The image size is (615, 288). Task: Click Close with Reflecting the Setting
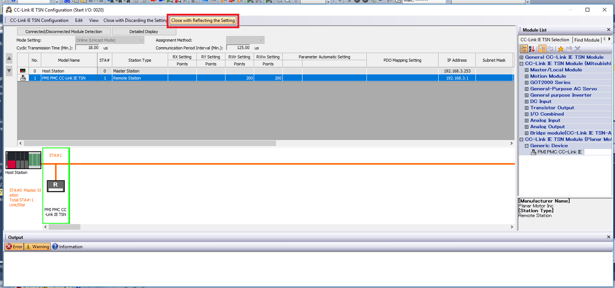203,20
